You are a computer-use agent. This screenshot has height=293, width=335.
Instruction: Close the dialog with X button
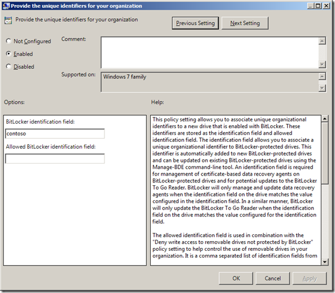tap(326, 6)
